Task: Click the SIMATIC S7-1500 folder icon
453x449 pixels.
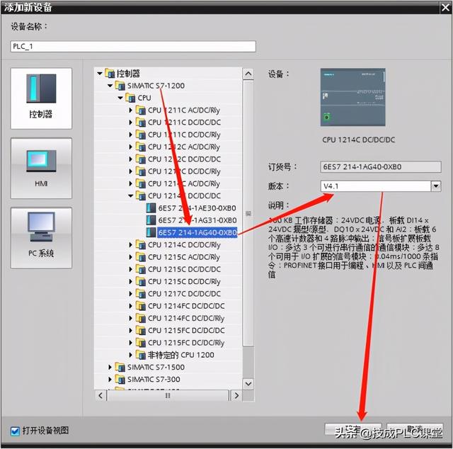Action: click(x=120, y=367)
